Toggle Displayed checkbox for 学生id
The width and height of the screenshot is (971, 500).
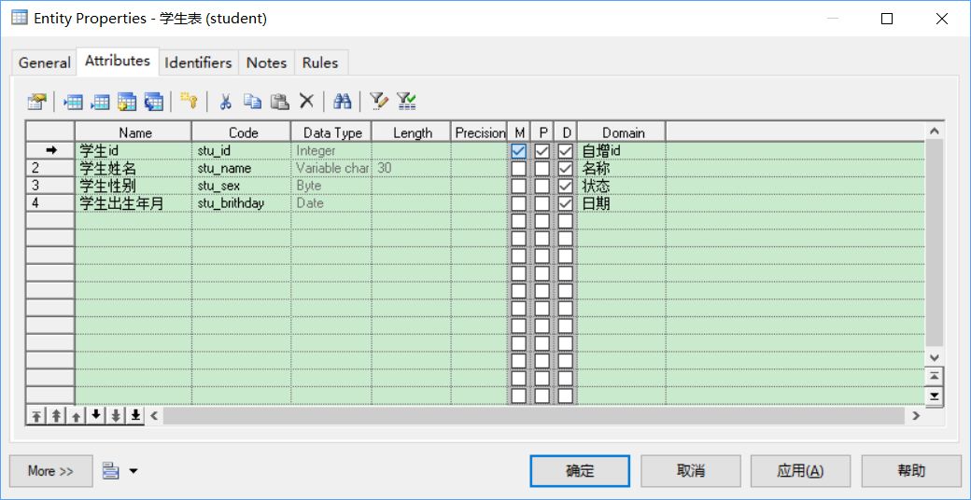(566, 151)
